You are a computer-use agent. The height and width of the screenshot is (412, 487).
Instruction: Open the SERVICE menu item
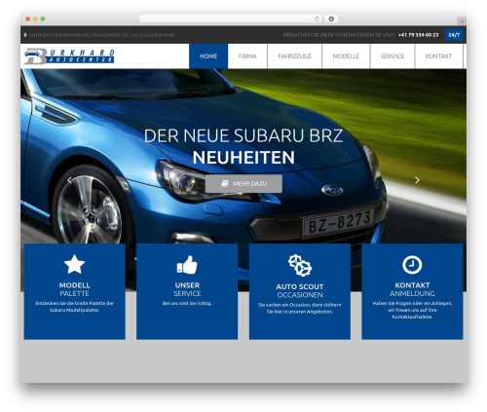click(393, 56)
